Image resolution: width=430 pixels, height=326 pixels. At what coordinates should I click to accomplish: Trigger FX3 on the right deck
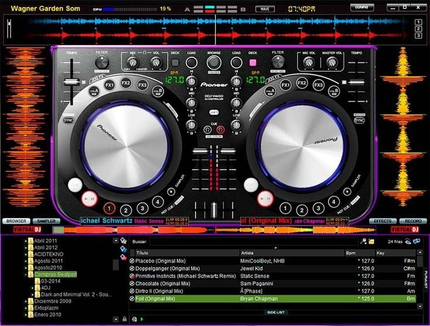[x=318, y=85]
